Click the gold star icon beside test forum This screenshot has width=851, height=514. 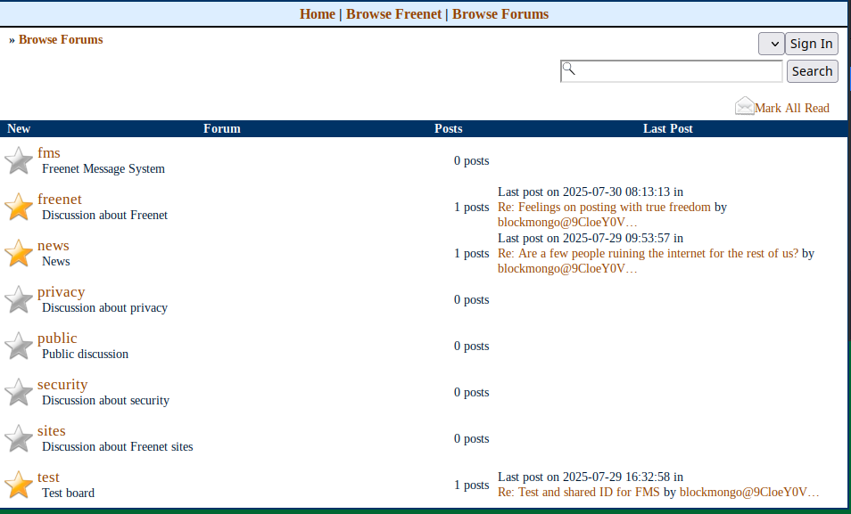pos(19,485)
